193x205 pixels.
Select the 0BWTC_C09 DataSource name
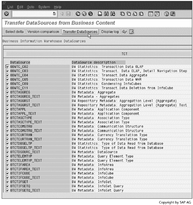[x=19, y=84]
